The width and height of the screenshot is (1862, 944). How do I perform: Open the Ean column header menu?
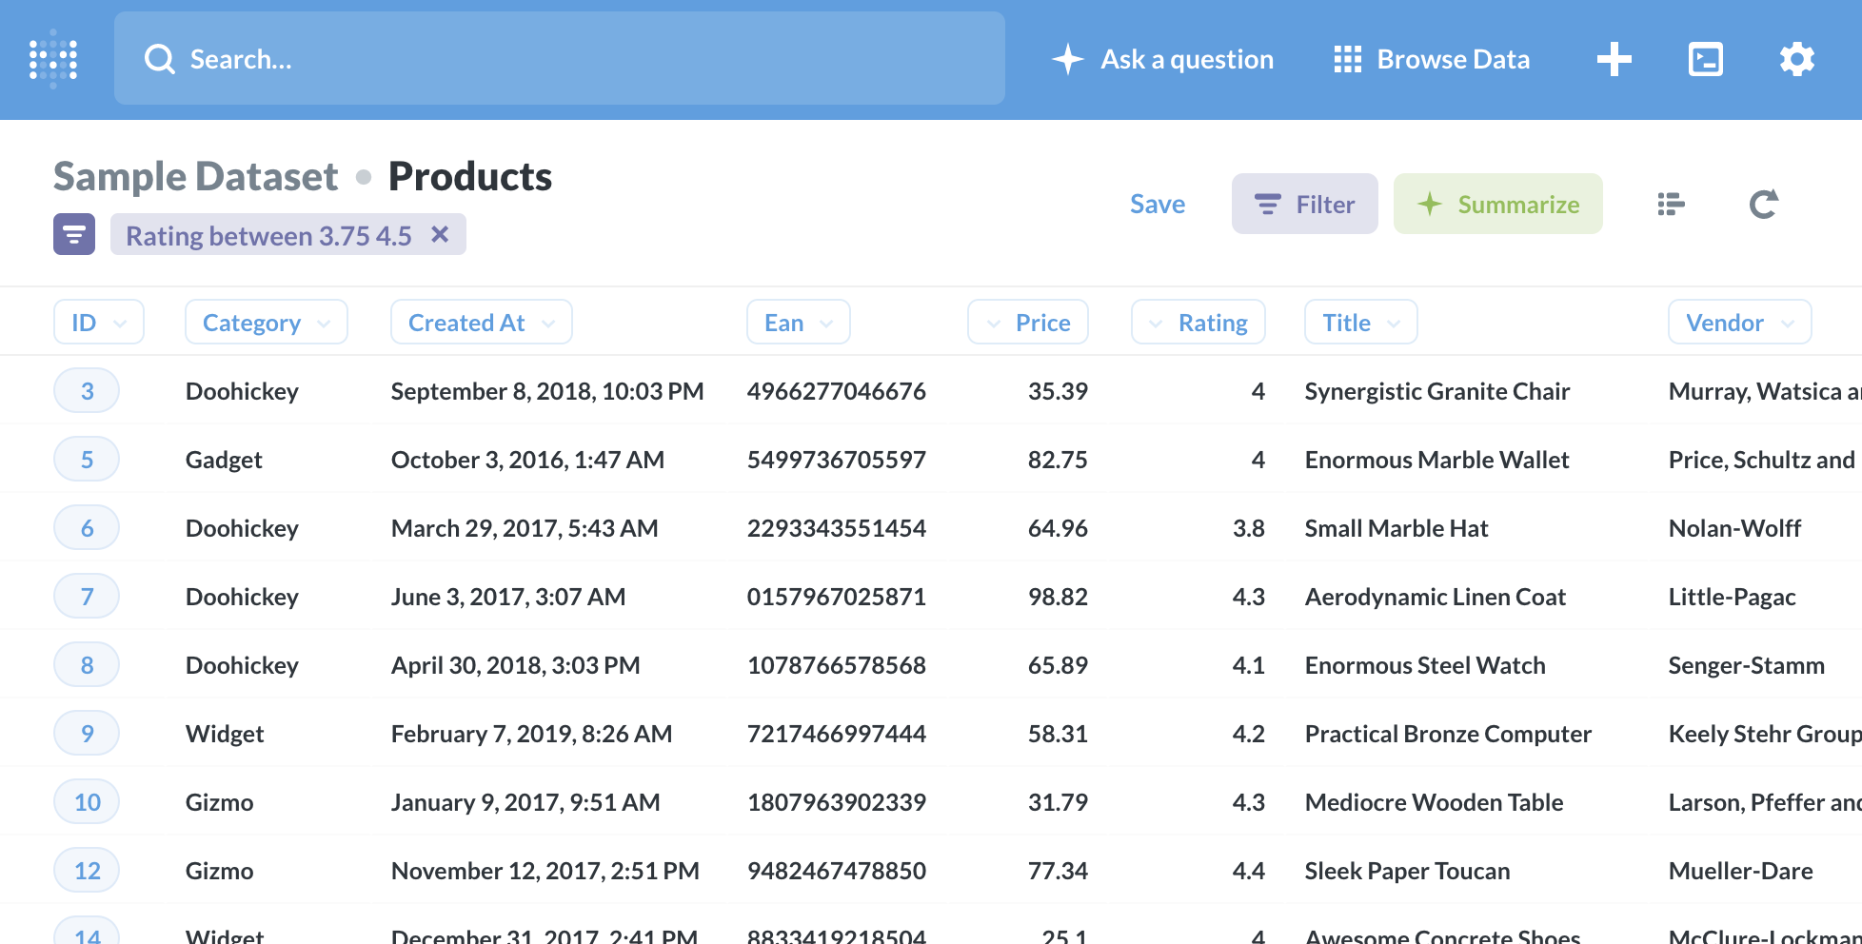[x=799, y=322]
